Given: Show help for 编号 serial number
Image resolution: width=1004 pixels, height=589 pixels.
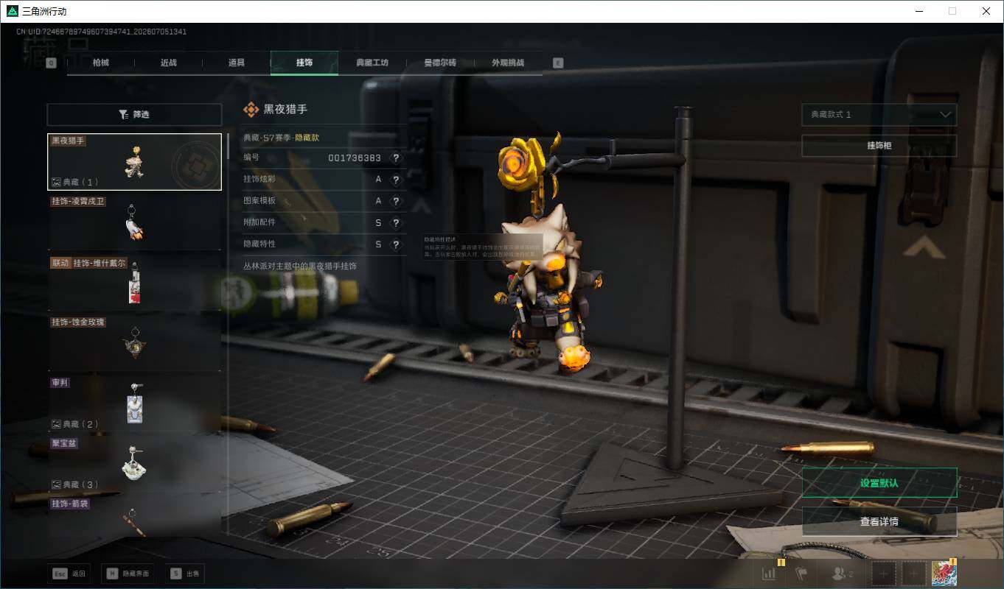Looking at the screenshot, I should click(x=396, y=158).
